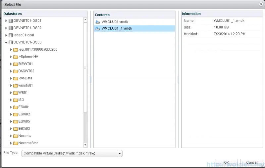Viewport: 265px width, 168px height.
Task: Select the WMCLU01.vmdk file name
Action: (x=115, y=22)
